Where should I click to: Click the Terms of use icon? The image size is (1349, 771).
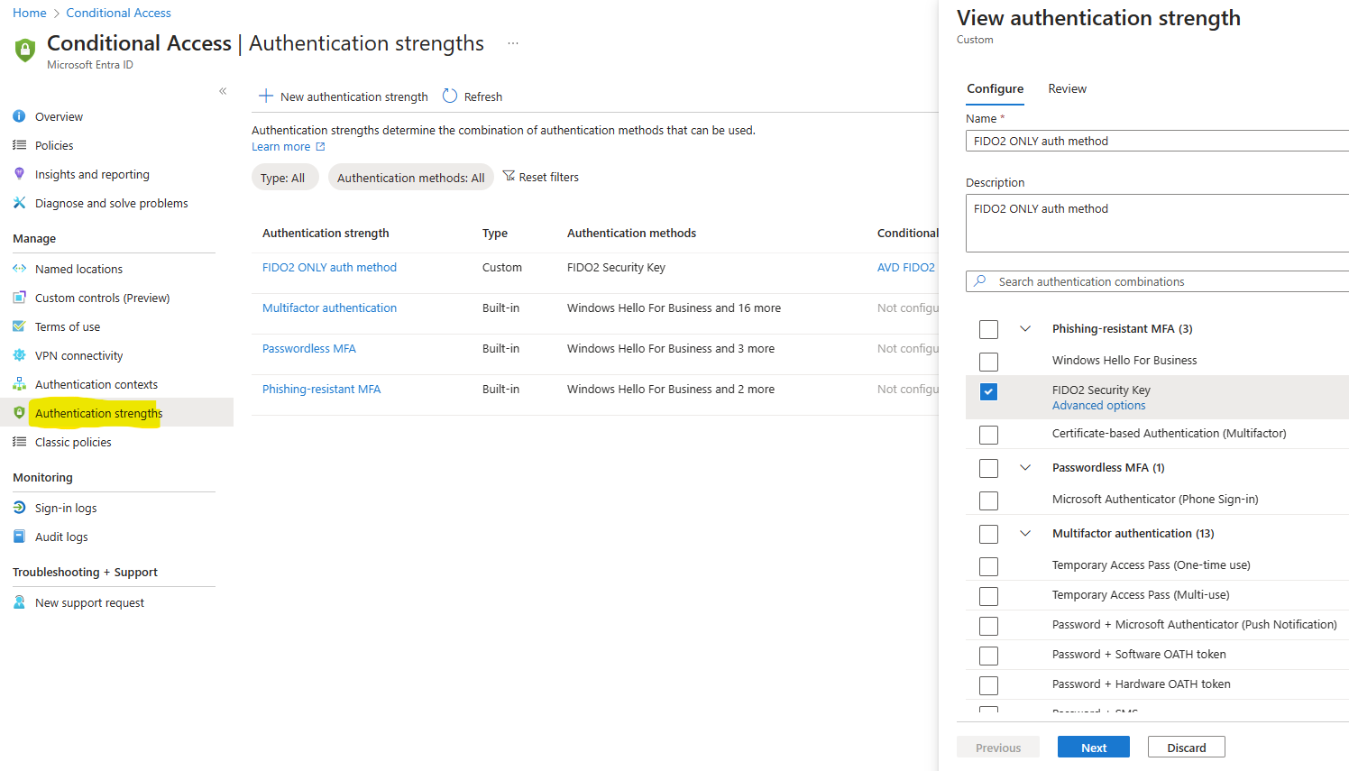click(x=19, y=326)
